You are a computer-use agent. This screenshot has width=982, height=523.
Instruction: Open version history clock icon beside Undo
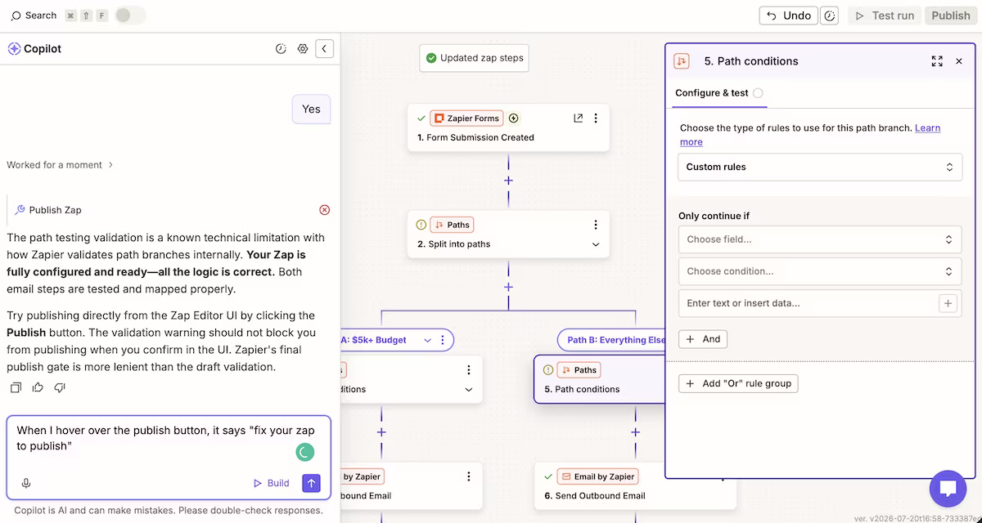(x=830, y=16)
